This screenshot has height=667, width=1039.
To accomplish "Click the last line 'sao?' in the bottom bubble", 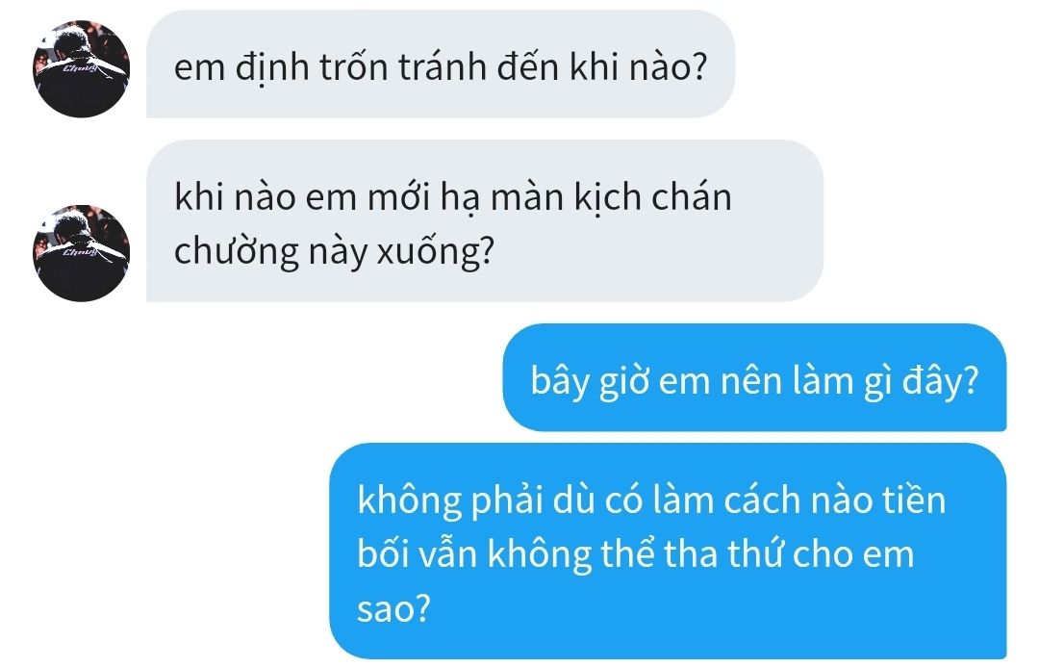I will [393, 608].
